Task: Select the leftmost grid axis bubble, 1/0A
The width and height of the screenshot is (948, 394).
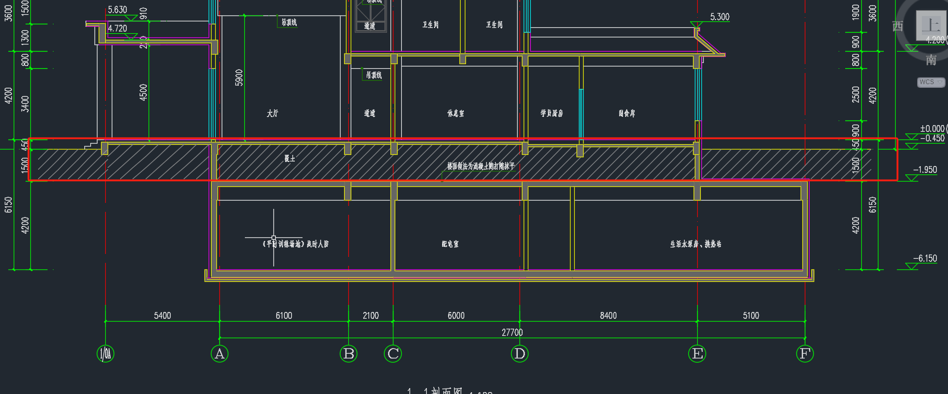Action: [105, 354]
